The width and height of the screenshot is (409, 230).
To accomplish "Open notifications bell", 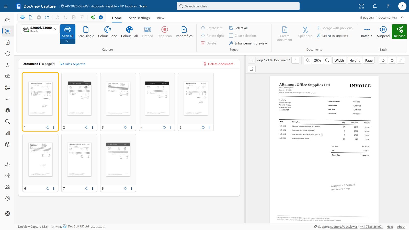I will click(375, 6).
